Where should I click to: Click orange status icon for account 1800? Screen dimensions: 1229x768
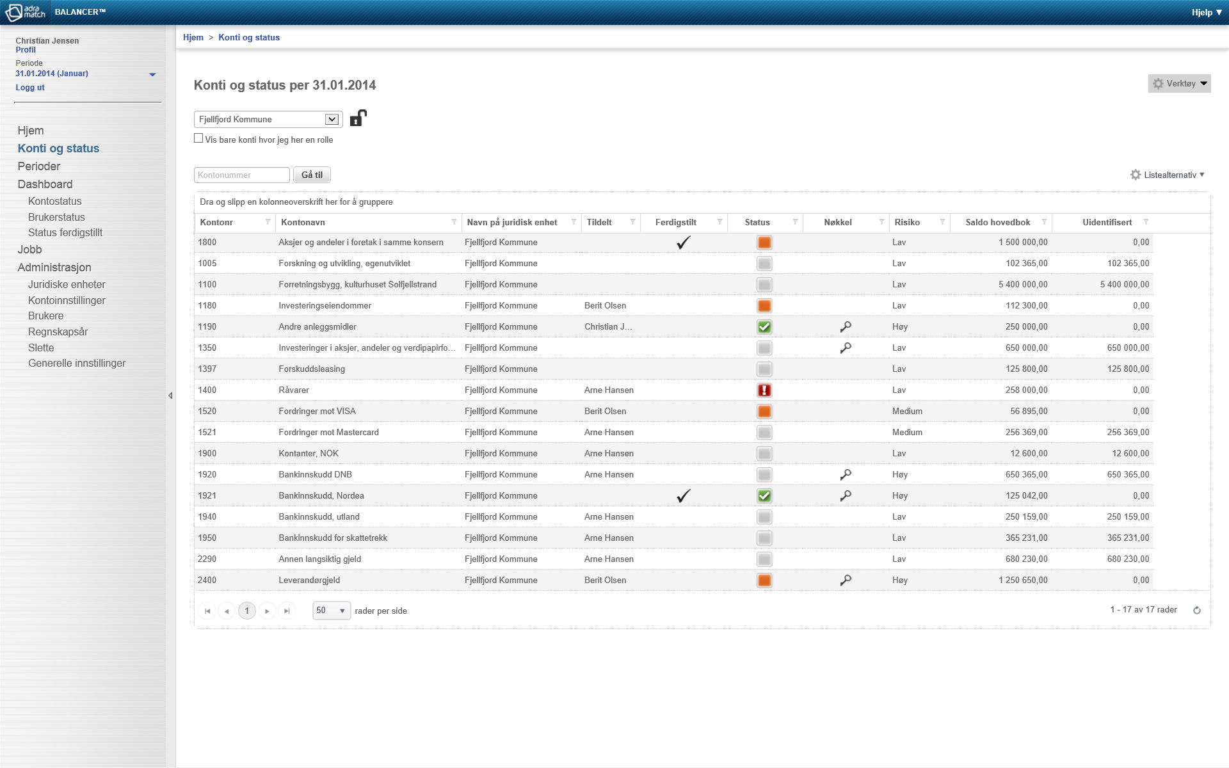coord(764,243)
